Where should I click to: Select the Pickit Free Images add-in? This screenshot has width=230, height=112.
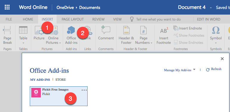coord(59,96)
